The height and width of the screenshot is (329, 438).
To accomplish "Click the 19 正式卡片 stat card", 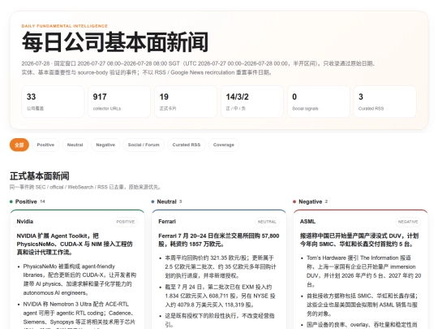I will pyautogui.click(x=186, y=102).
